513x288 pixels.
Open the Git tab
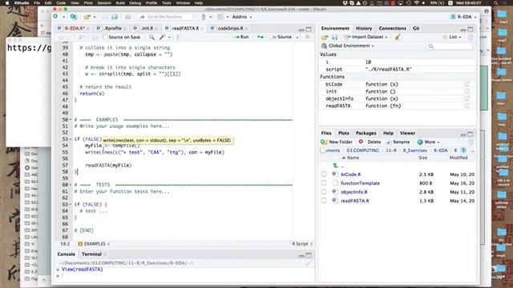[x=416, y=29]
